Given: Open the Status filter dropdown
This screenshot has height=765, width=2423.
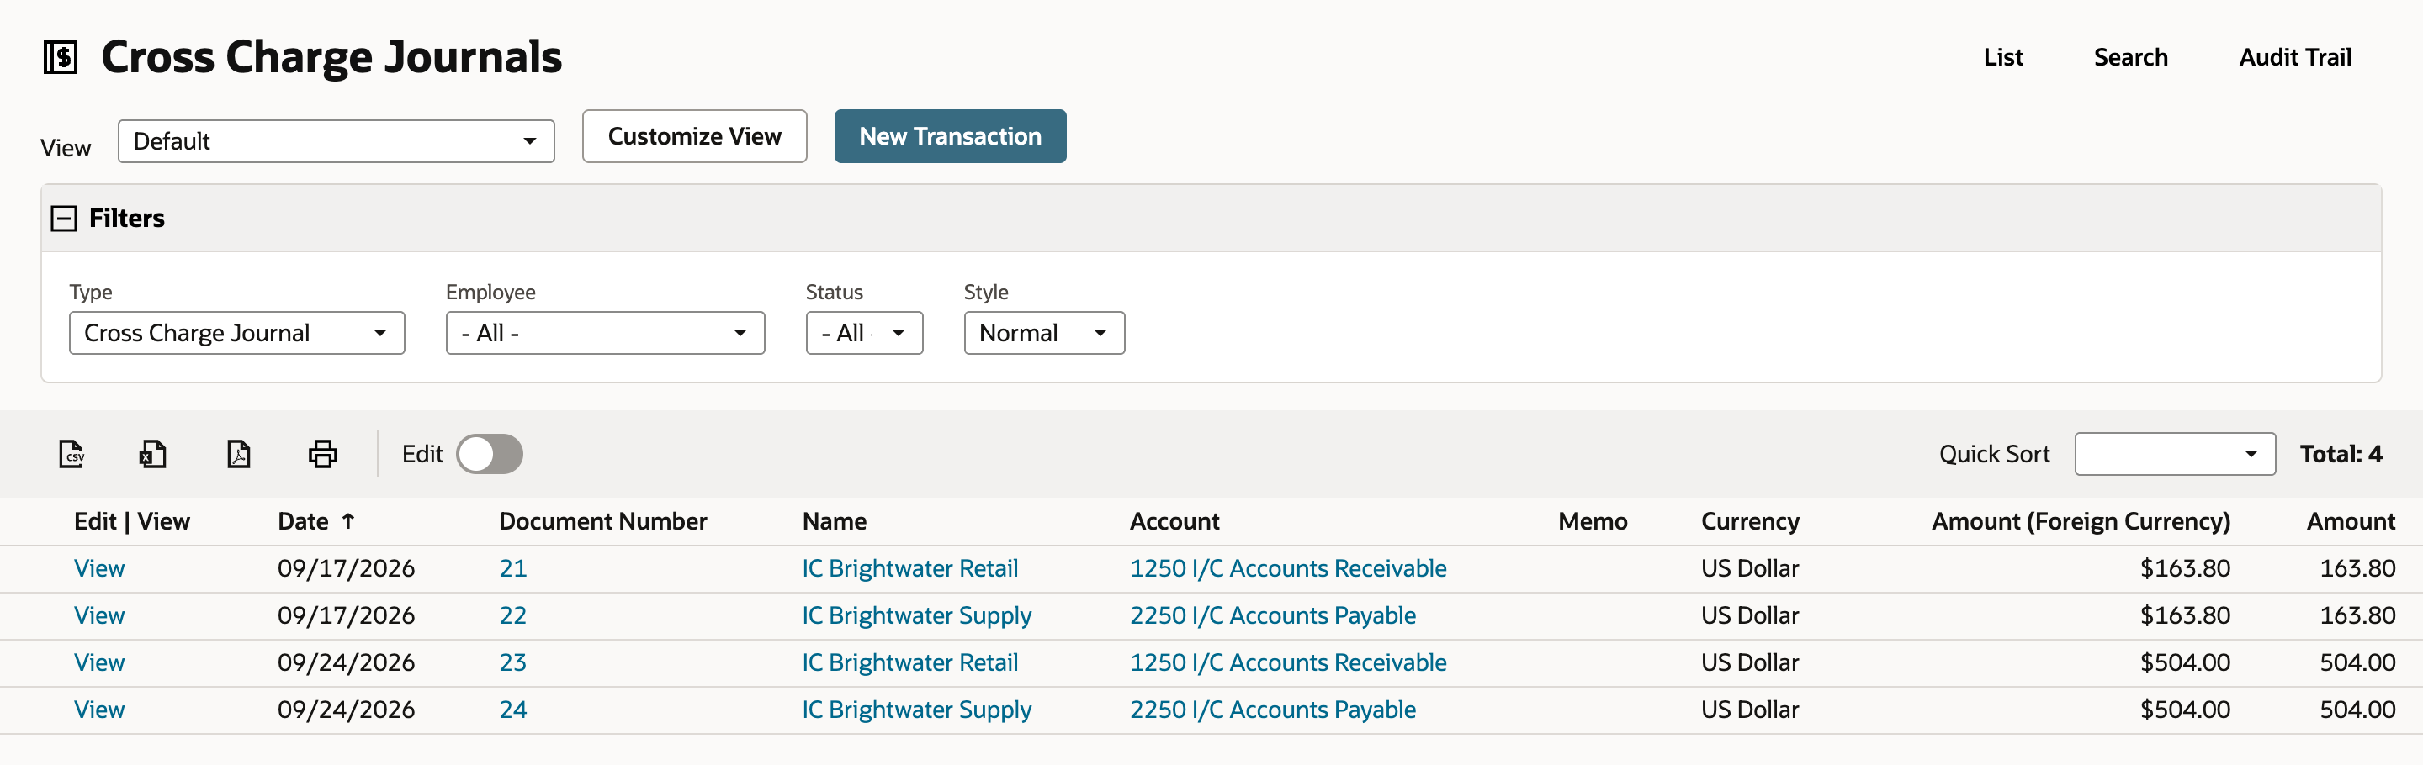Looking at the screenshot, I should click(864, 333).
